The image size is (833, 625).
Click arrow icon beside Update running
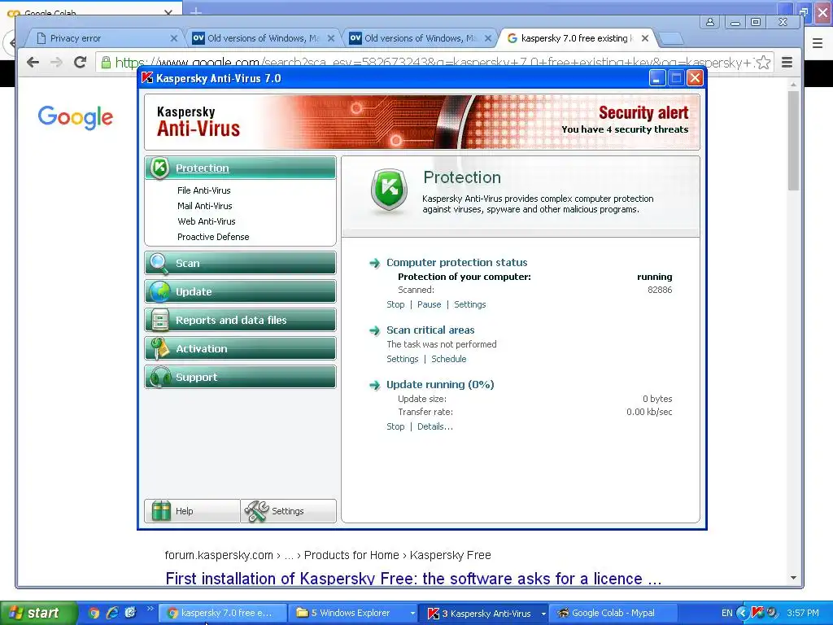click(374, 385)
